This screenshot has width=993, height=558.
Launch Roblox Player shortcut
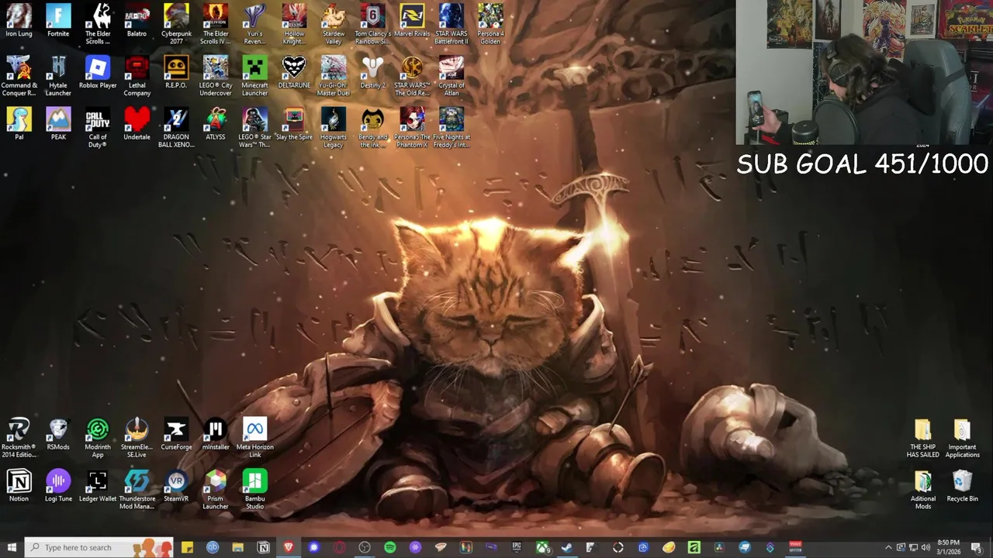[x=98, y=73]
